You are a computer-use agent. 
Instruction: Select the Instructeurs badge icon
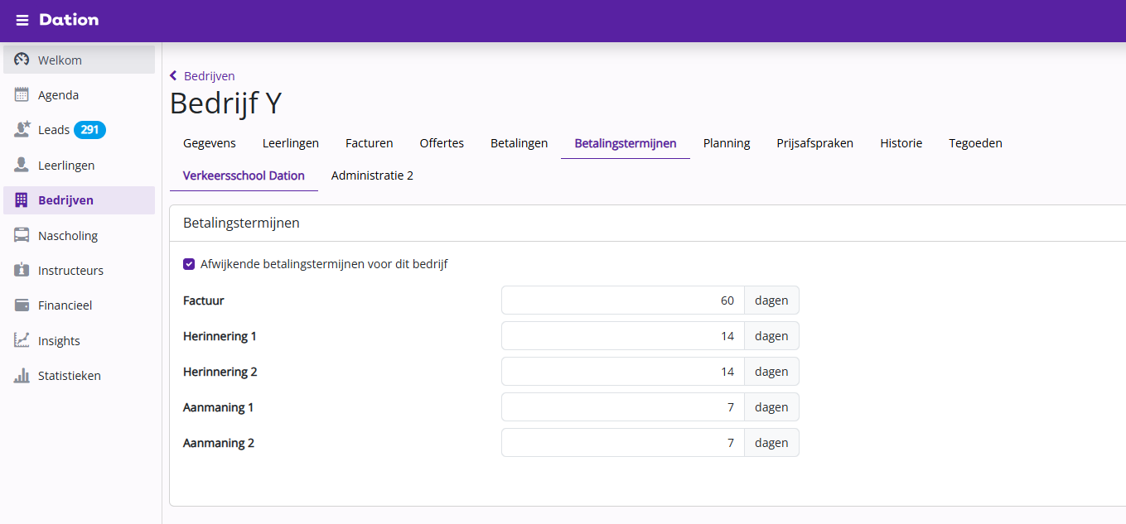click(x=22, y=270)
